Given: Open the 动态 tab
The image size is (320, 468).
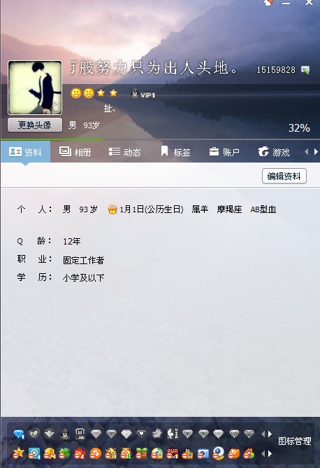Looking at the screenshot, I should [x=124, y=152].
